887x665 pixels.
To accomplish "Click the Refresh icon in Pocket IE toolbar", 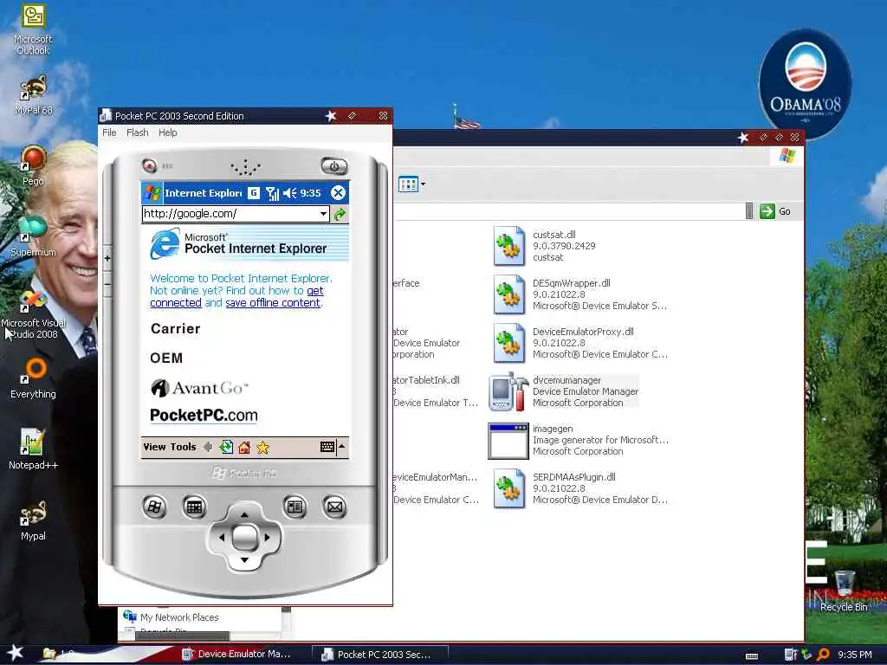I will tap(226, 447).
